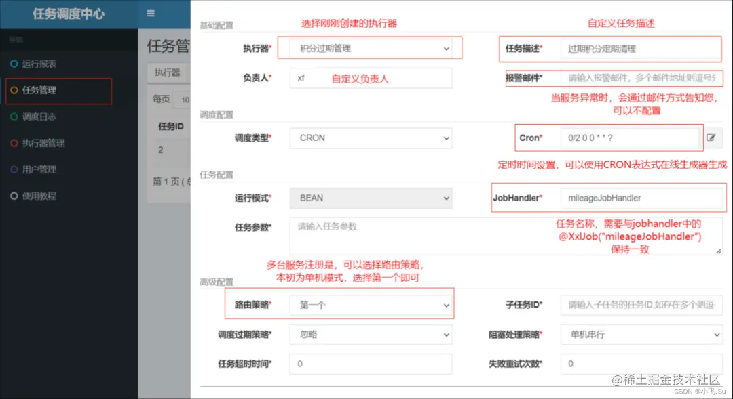
Task: Navigate to 调度日志 in the sidebar
Action: tap(42, 117)
